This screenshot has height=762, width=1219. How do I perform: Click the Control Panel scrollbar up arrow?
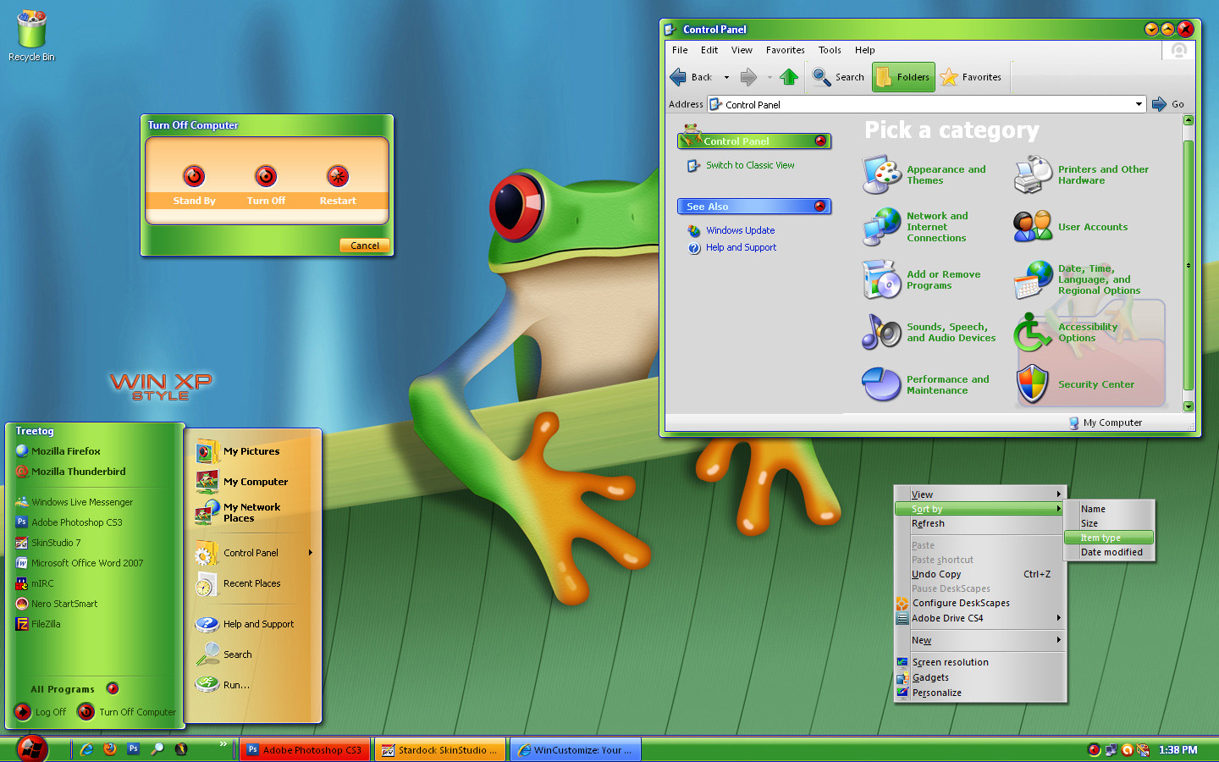point(1189,120)
